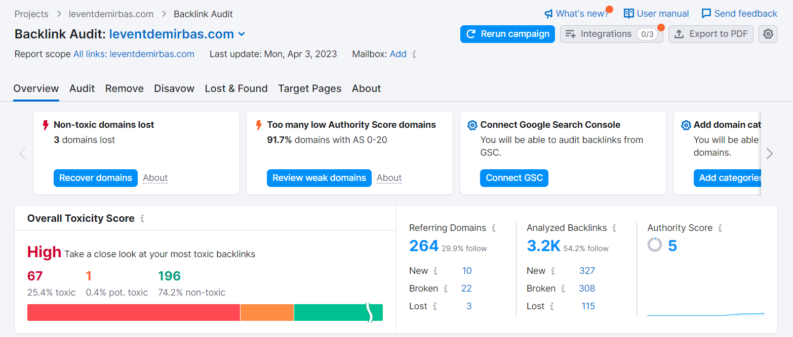This screenshot has height=337, width=793.
Task: Switch to the Audit tab
Action: (82, 88)
